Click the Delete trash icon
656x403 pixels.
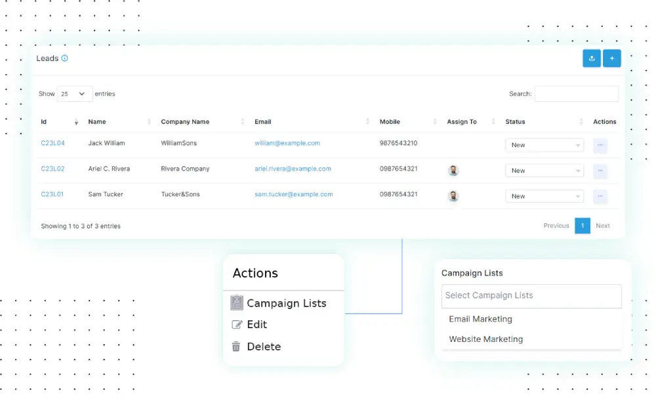(x=236, y=347)
